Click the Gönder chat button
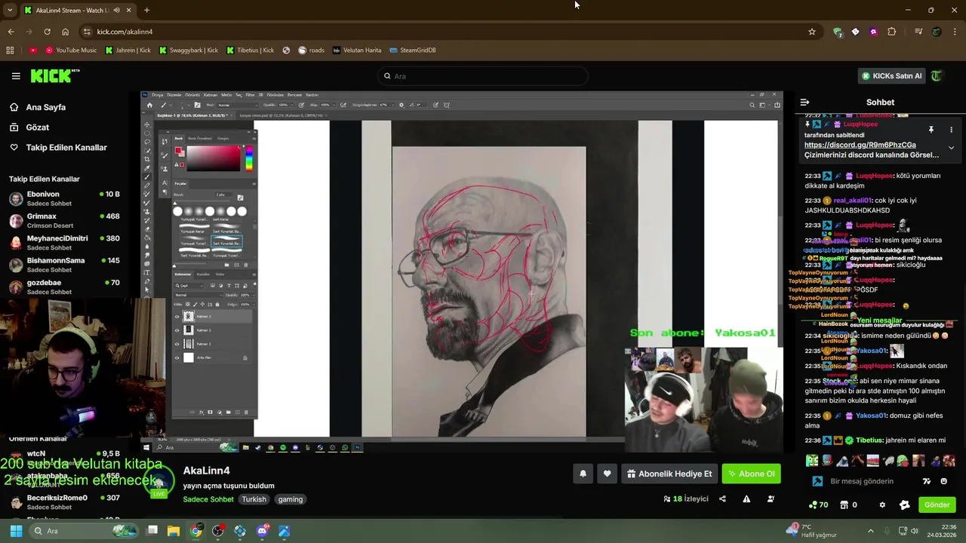 937,505
